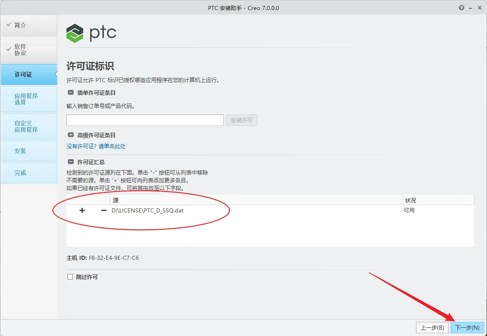
Task: Open the 简介 step in sidebar
Action: pos(29,25)
